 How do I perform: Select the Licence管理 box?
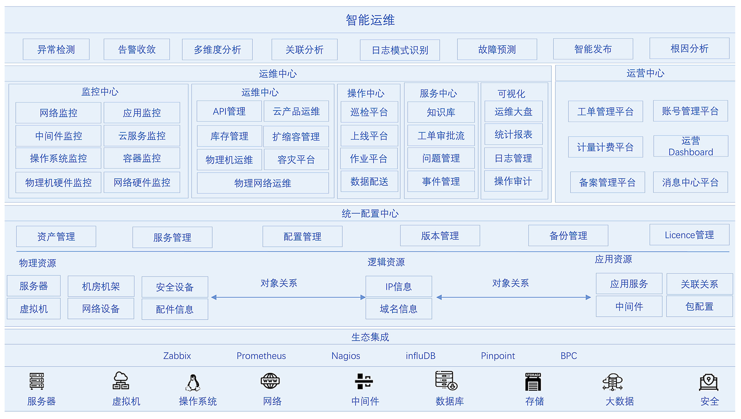(689, 235)
